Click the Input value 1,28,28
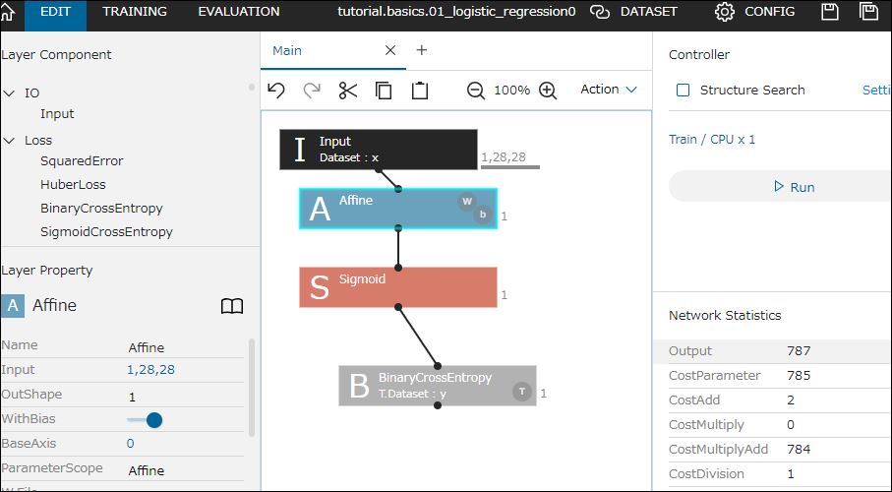 150,370
